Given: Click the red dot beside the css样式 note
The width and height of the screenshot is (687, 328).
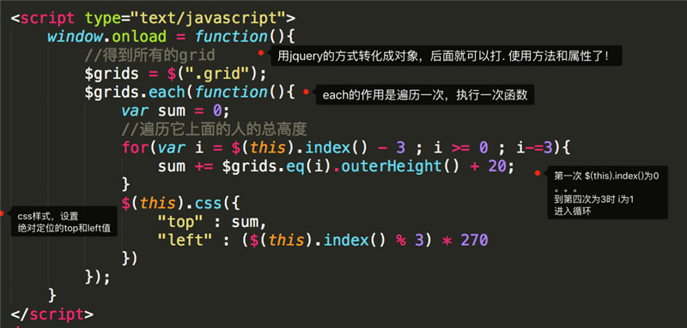Looking at the screenshot, I should tap(2, 213).
